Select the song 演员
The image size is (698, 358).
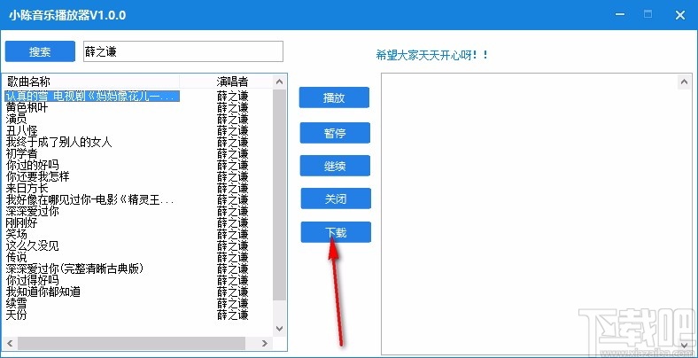click(x=16, y=119)
